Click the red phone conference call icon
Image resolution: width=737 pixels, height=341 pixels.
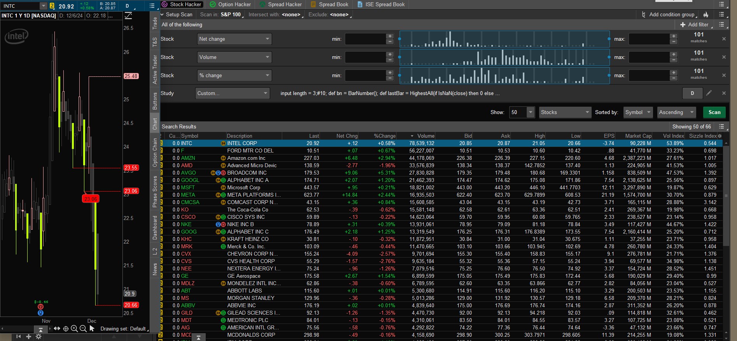coord(40,307)
